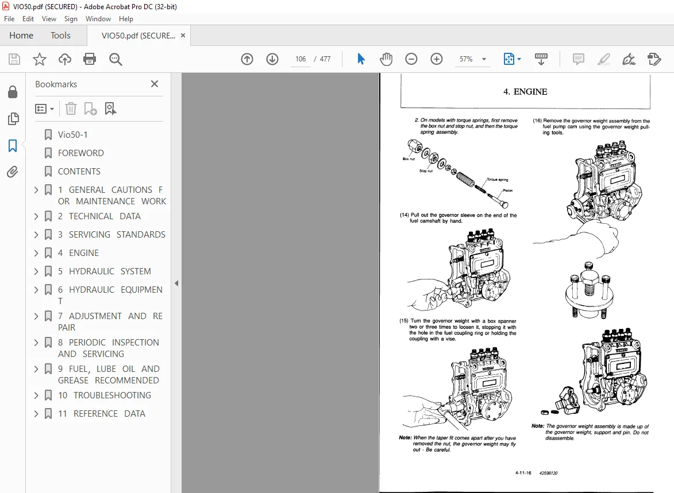Expand the 9 FUEL, LUBE OIL bookmark
674x493 pixels.
pos(36,369)
